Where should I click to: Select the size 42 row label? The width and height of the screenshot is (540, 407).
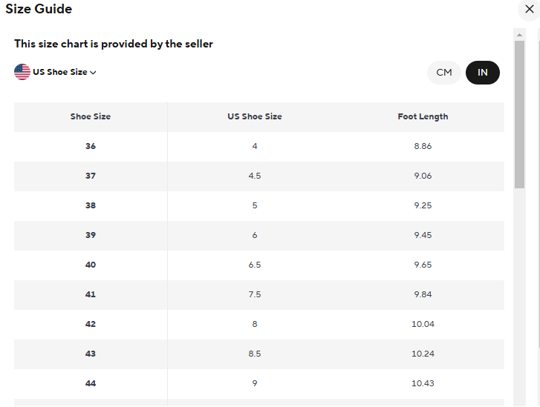click(91, 324)
